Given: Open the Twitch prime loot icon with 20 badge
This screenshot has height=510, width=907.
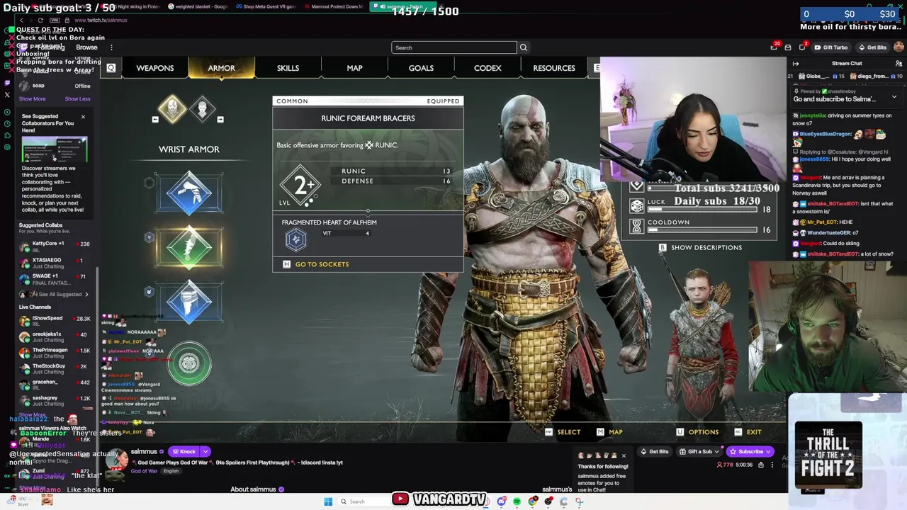Looking at the screenshot, I should pos(774,47).
